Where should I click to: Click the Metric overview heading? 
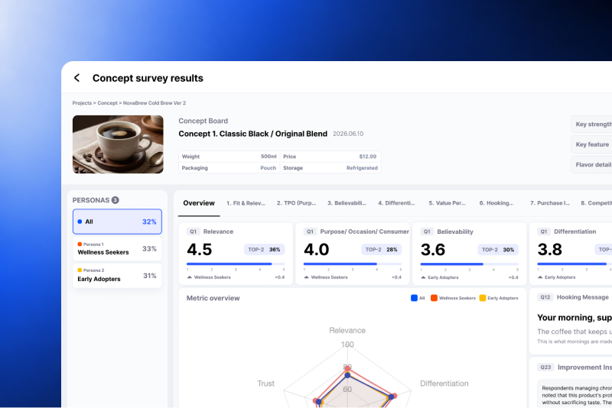tap(213, 298)
